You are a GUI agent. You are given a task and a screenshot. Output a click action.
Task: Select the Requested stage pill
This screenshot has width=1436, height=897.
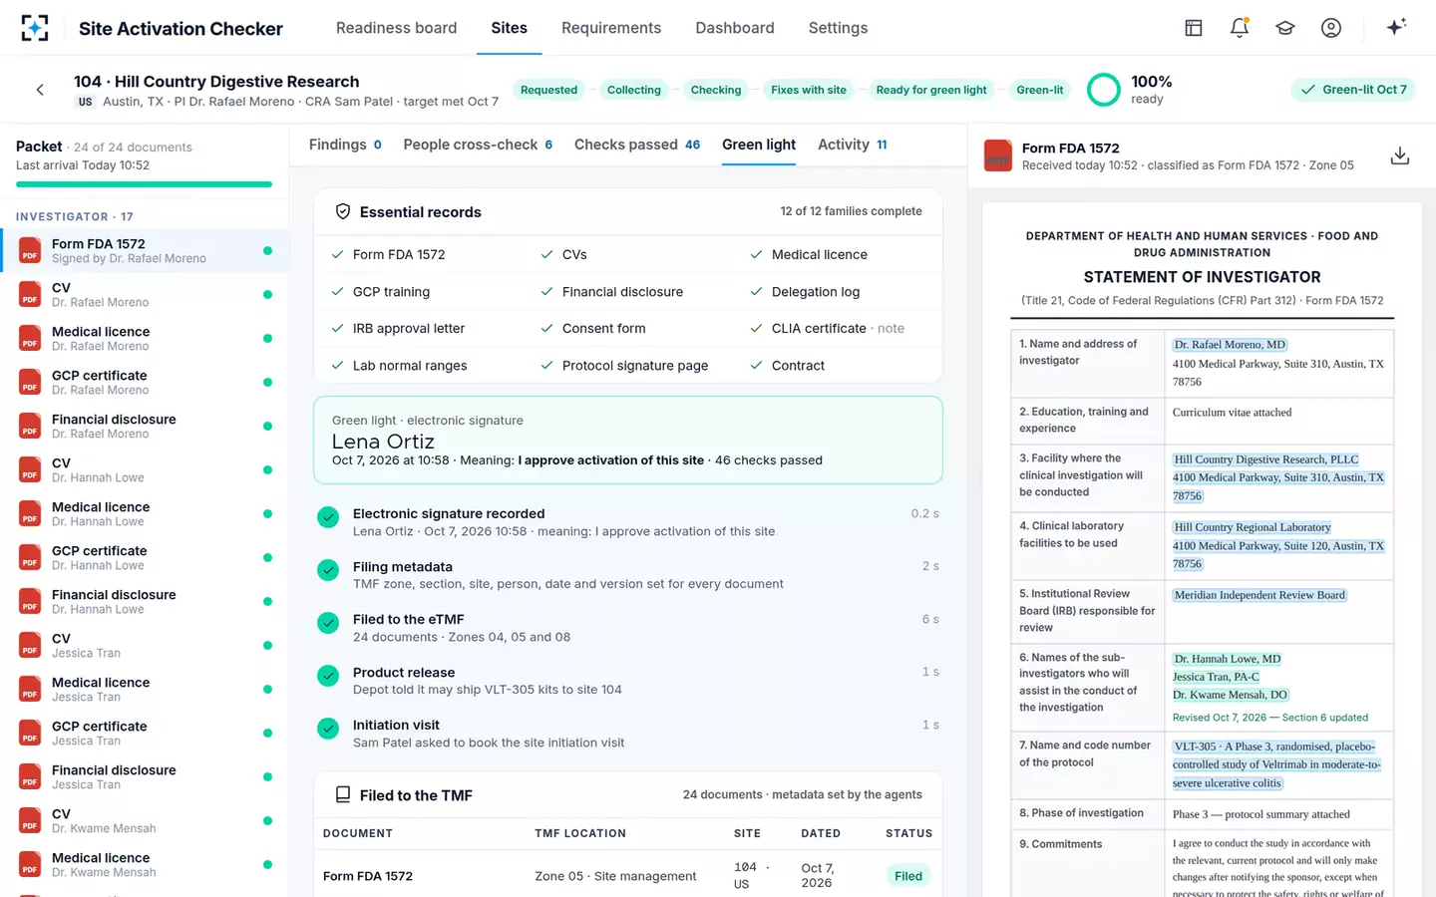click(548, 90)
